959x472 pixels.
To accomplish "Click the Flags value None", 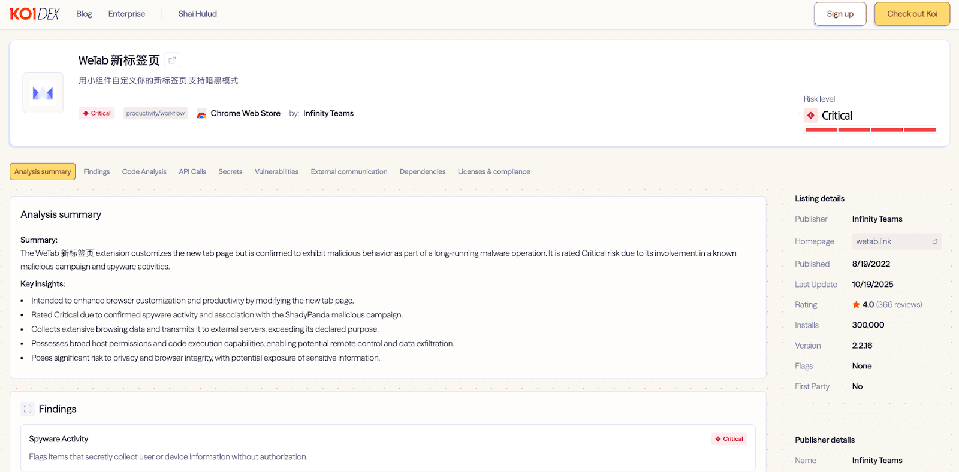I will [862, 366].
